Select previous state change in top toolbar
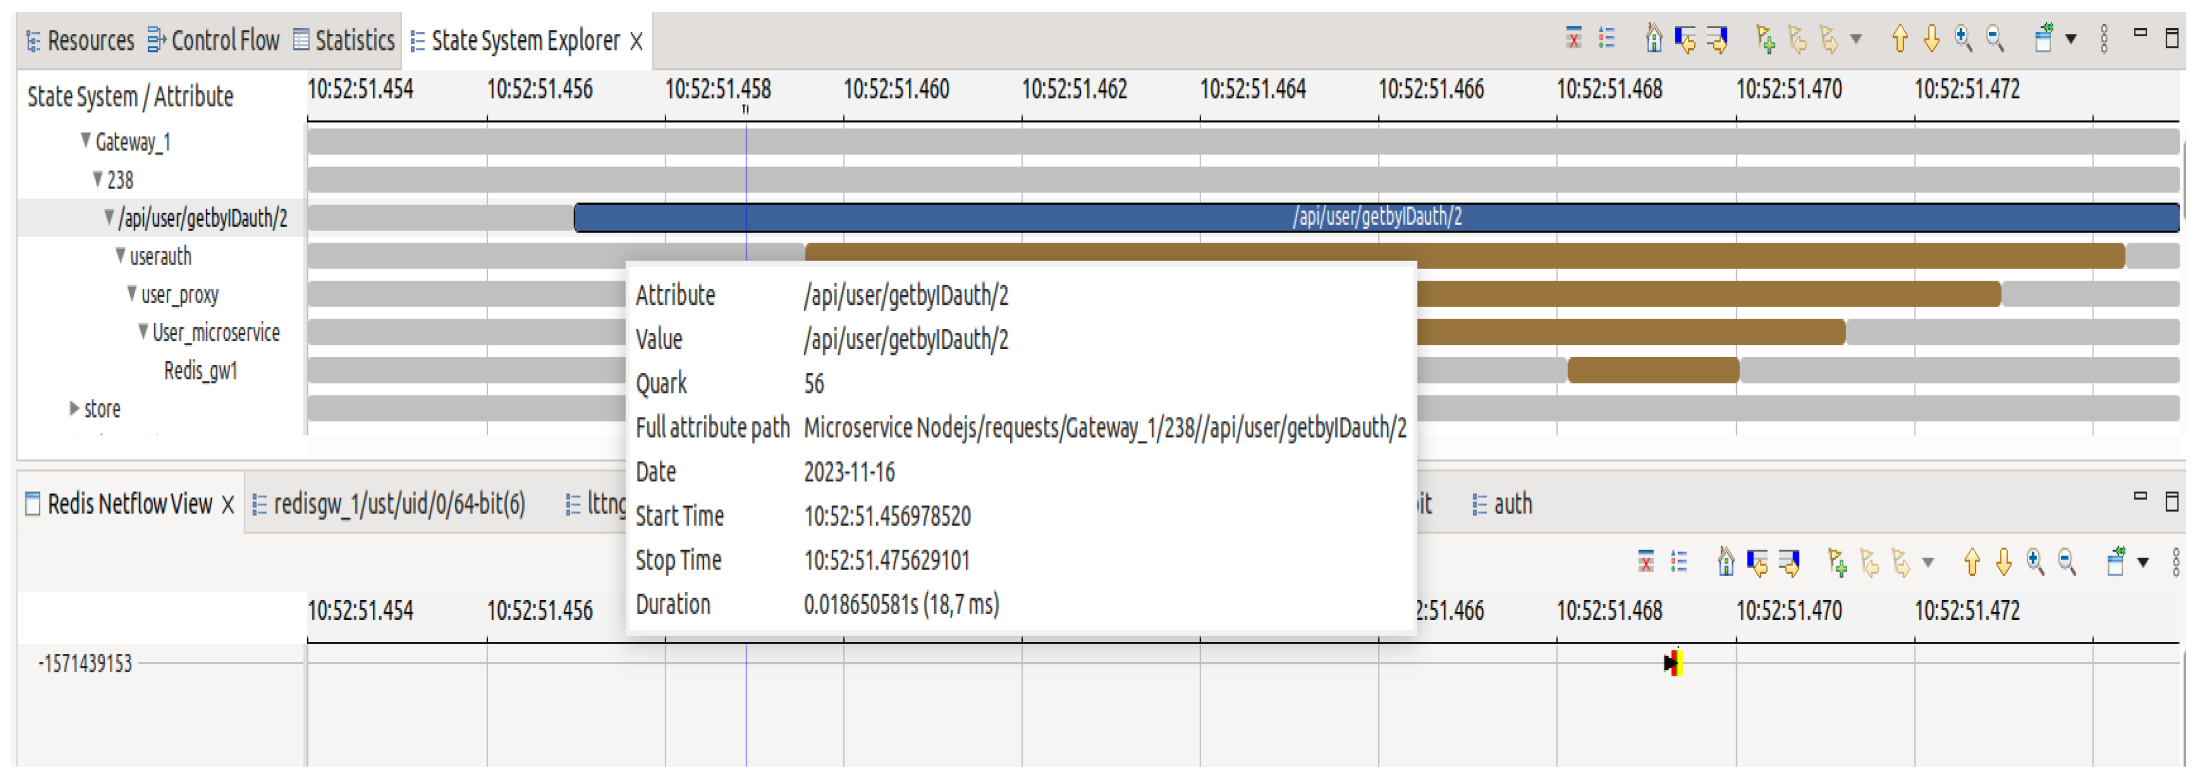Viewport: 2197px width, 777px height. click(x=1685, y=39)
